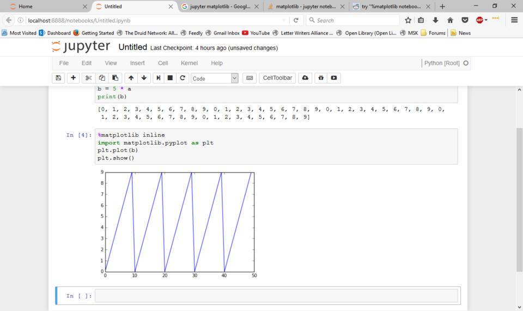This screenshot has height=311, width=523.
Task: Move the selected cell up
Action: pos(131,78)
